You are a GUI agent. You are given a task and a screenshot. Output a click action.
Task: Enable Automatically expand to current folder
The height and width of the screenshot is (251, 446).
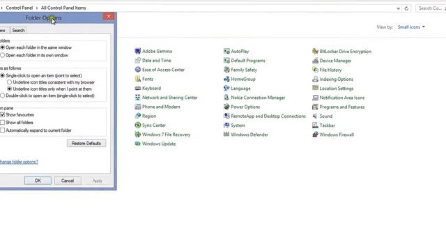tap(3, 130)
